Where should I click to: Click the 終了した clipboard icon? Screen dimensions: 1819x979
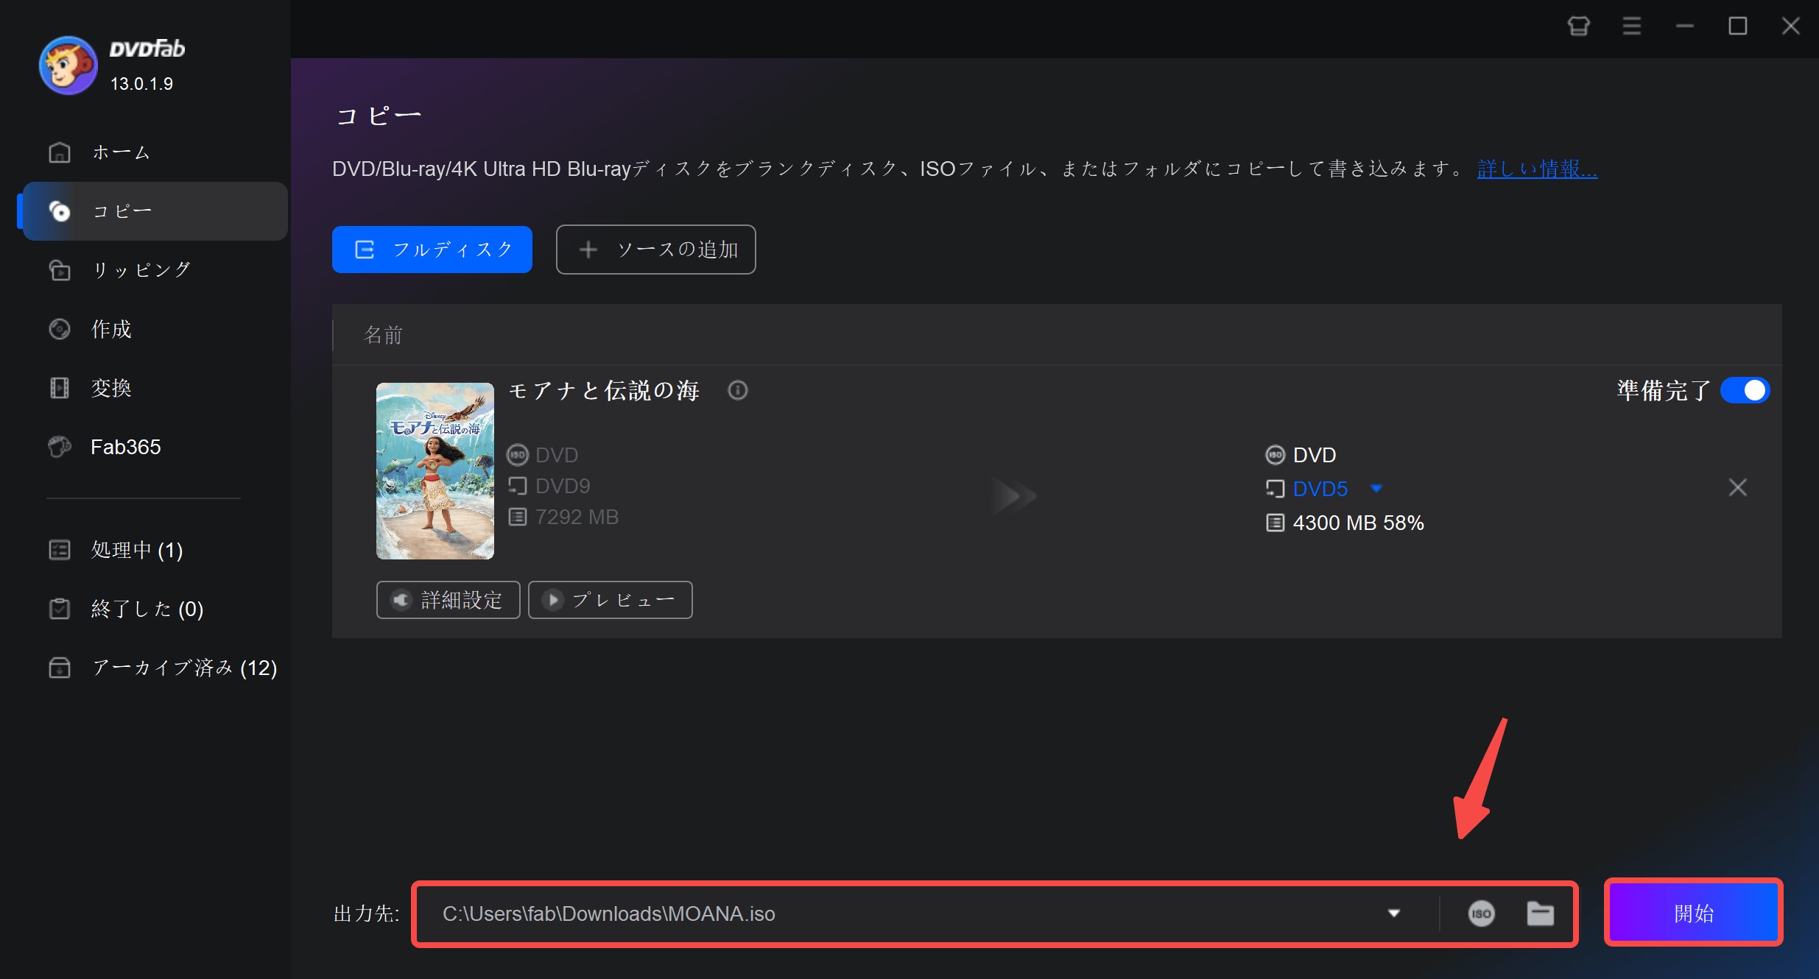[59, 609]
